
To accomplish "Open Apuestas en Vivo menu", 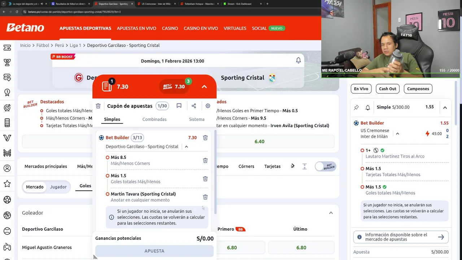I will point(136,28).
